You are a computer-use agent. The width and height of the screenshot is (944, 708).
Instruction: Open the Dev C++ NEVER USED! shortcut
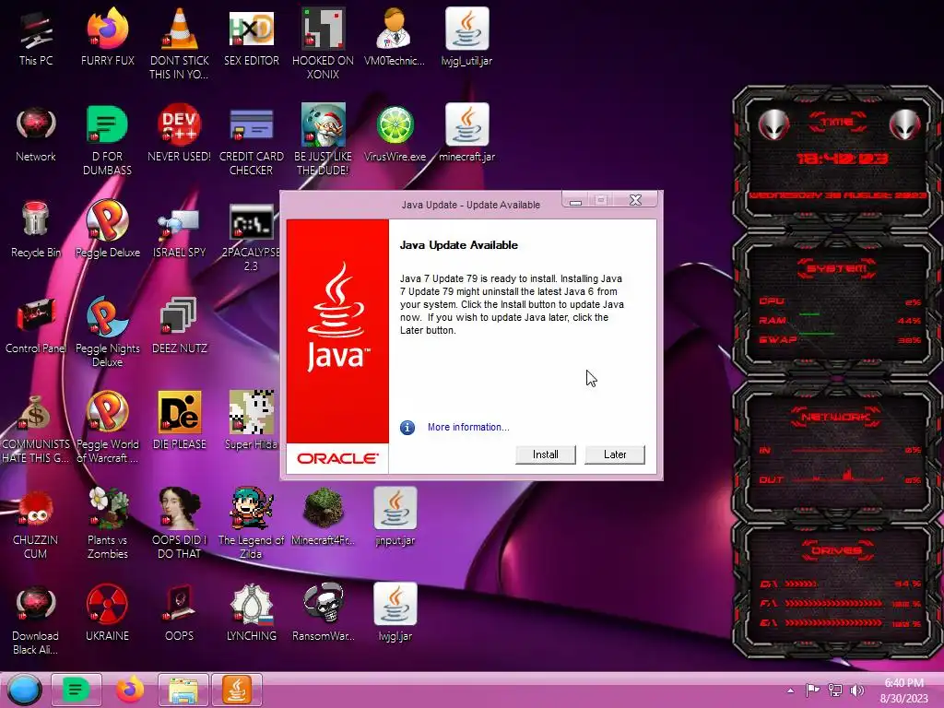180,134
